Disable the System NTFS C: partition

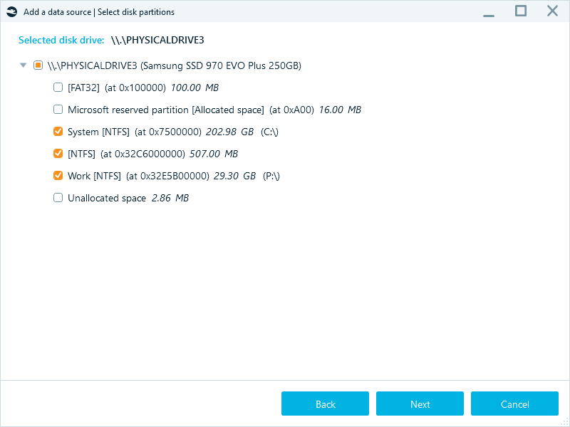[x=58, y=131]
